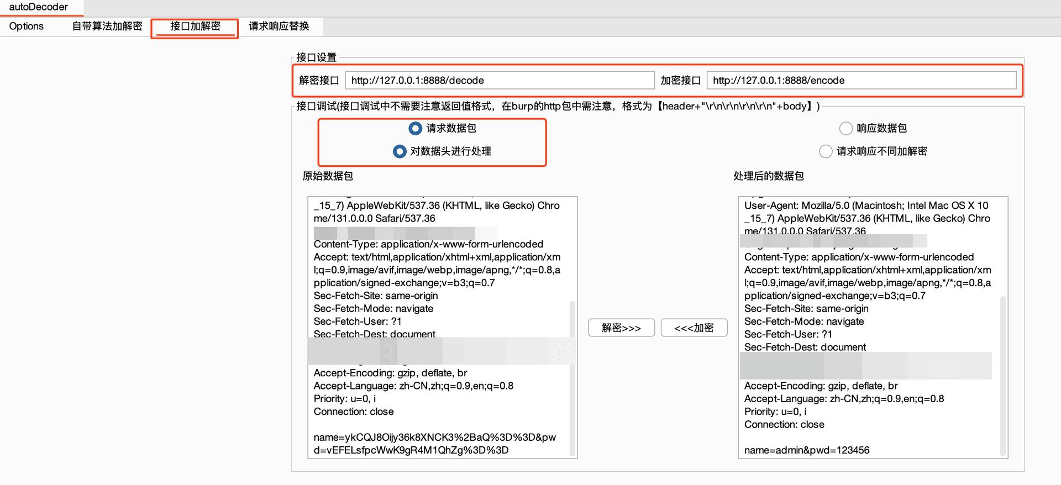
Task: Switch to the 自带算法加解密 tab
Action: click(107, 27)
